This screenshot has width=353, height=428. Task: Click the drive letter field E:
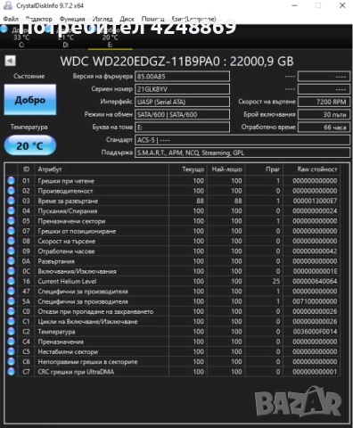coord(182,128)
